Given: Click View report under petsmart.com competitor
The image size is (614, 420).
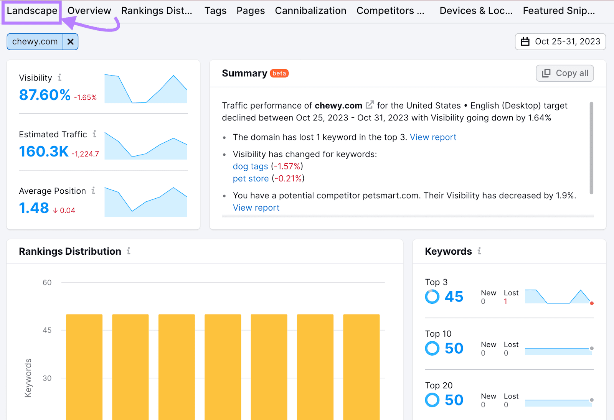Looking at the screenshot, I should click(x=256, y=208).
